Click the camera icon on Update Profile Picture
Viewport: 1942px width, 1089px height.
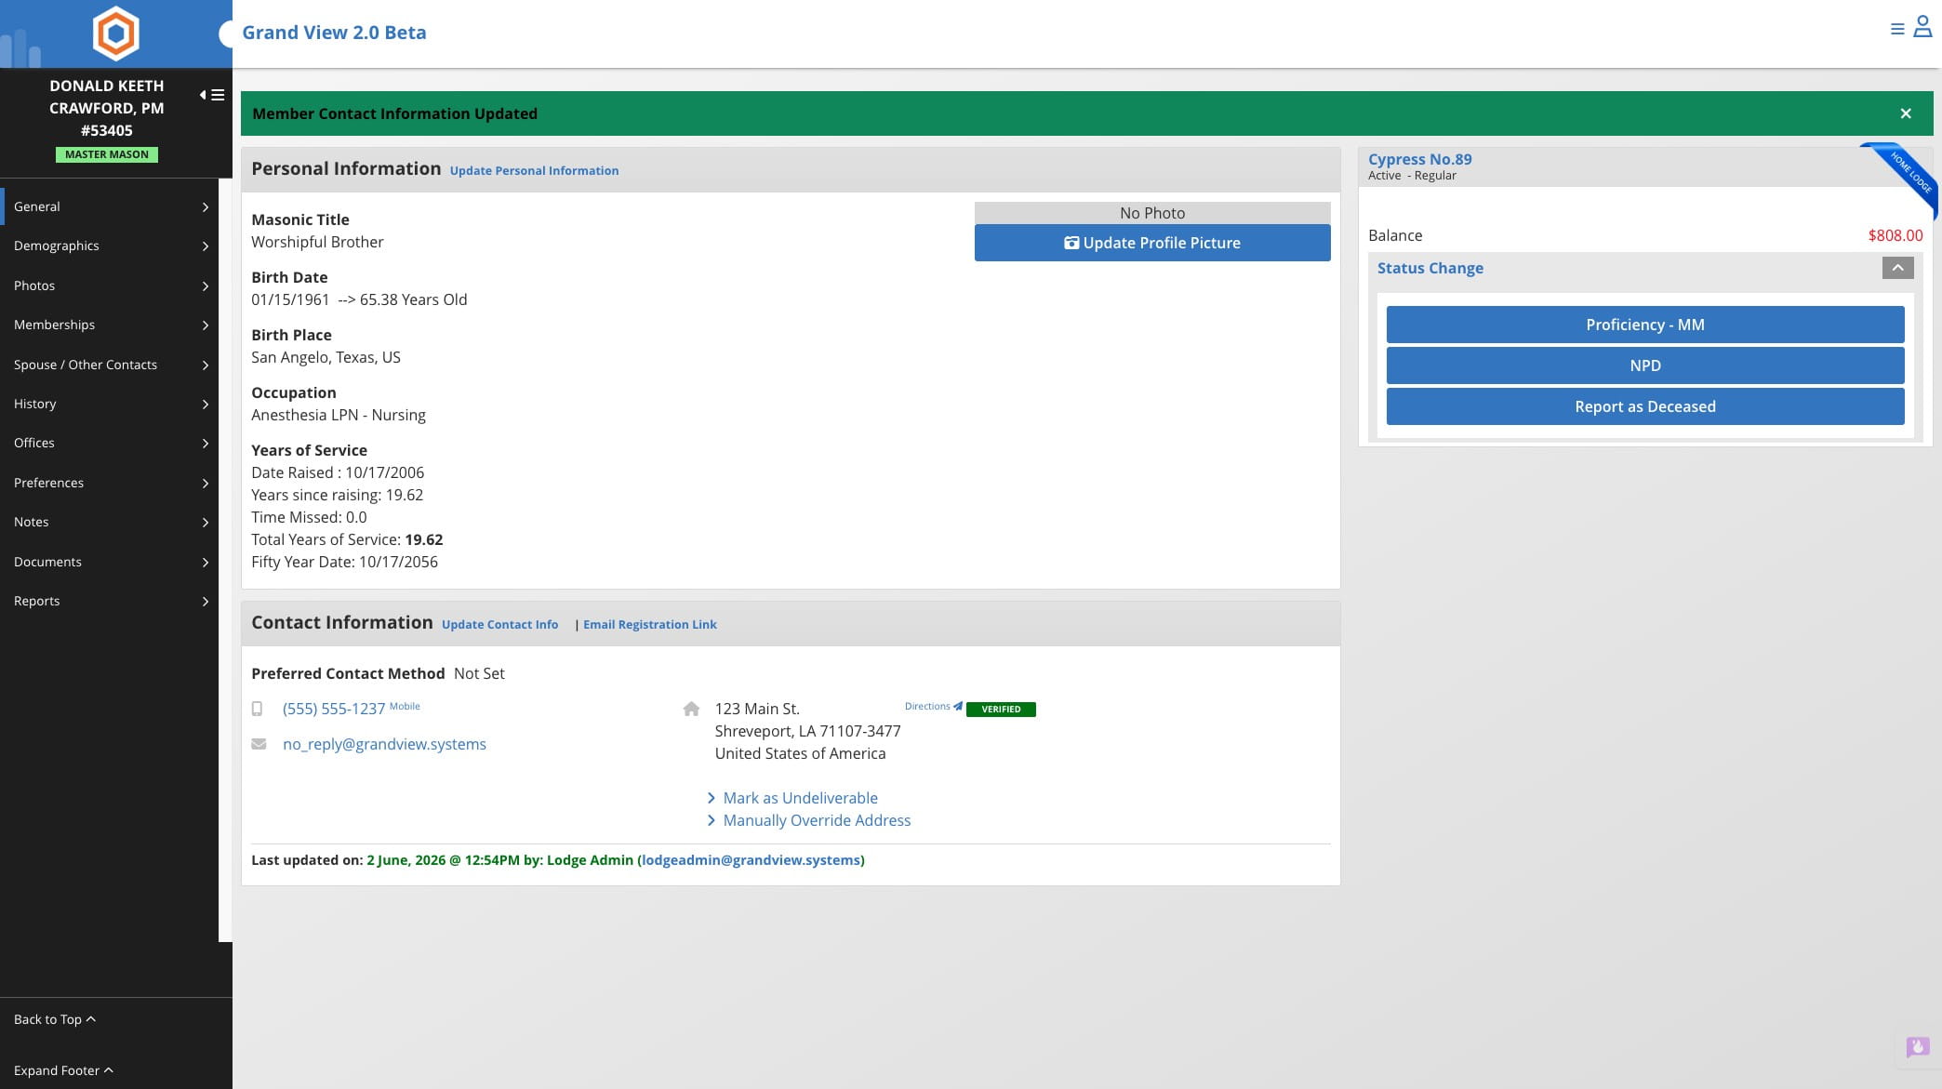coord(1071,243)
